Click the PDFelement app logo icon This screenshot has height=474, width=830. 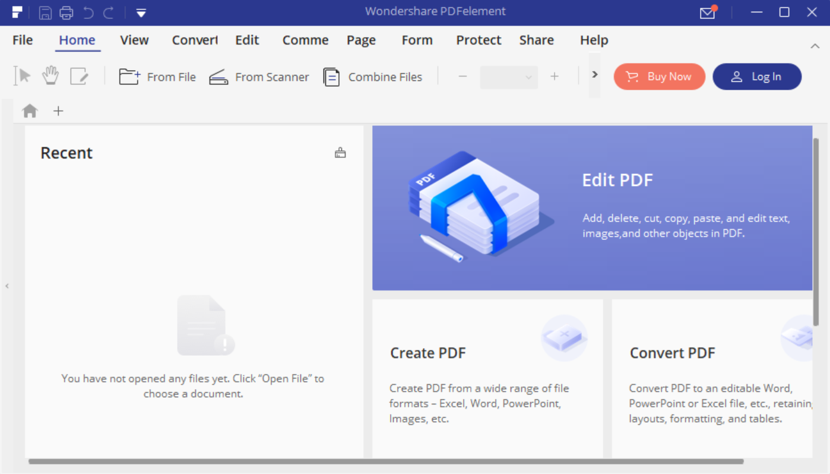pos(17,12)
